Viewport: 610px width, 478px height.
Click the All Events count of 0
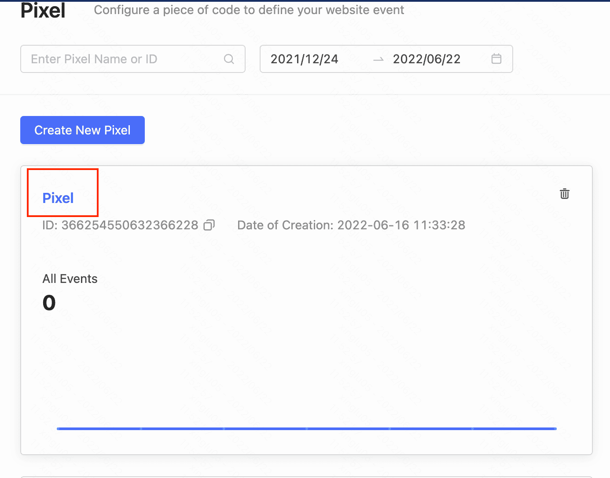49,303
